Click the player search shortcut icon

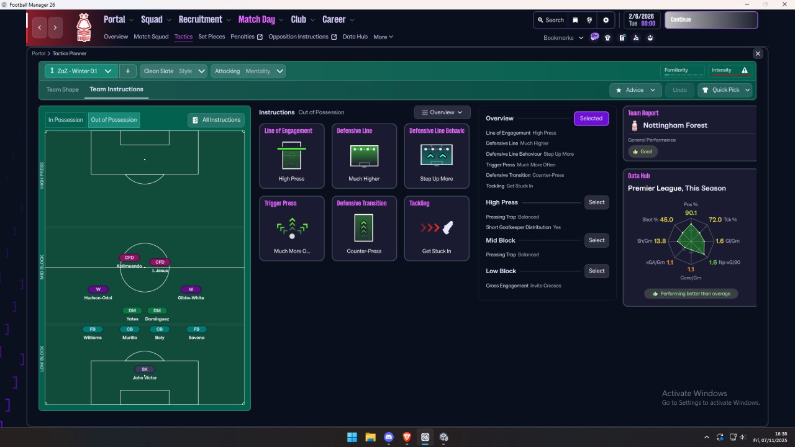click(636, 38)
